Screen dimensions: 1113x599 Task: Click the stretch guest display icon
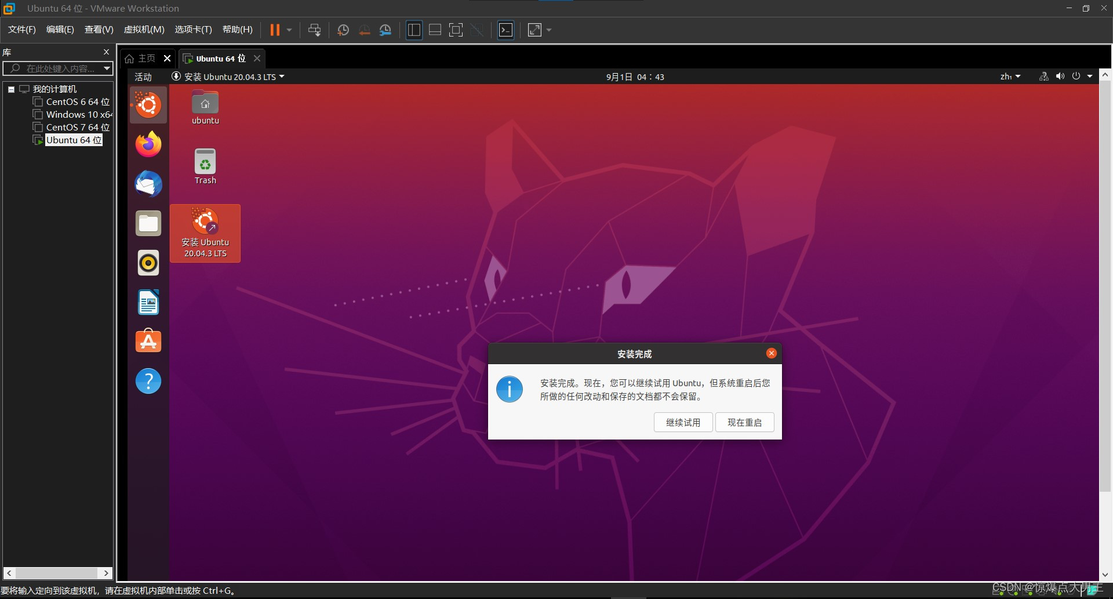pyautogui.click(x=534, y=30)
